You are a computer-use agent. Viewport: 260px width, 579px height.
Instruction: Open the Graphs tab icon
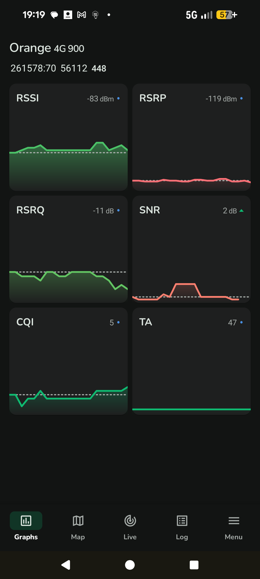point(26,521)
